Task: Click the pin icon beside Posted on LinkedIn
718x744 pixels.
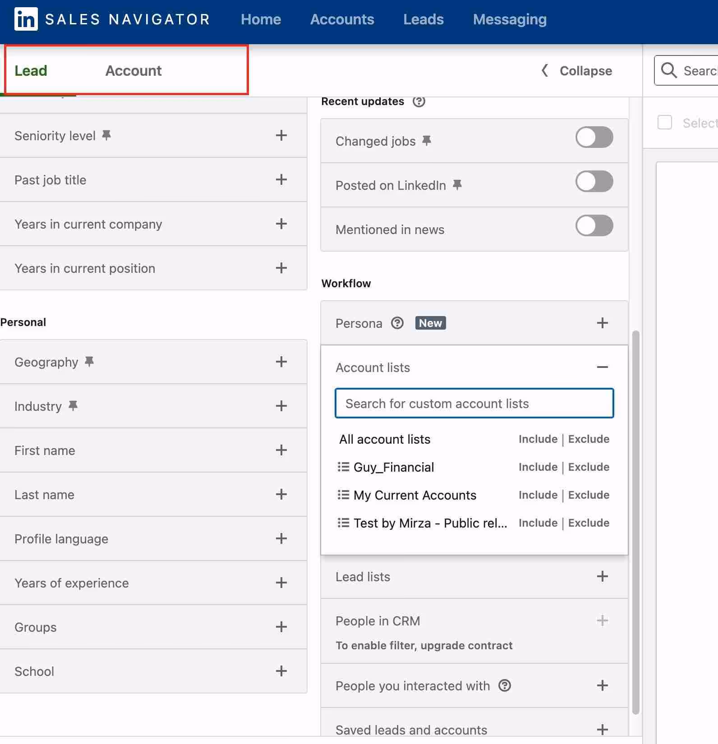Action: click(457, 185)
